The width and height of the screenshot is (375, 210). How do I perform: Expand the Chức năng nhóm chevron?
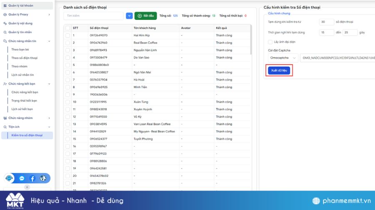pyautogui.click(x=49, y=118)
